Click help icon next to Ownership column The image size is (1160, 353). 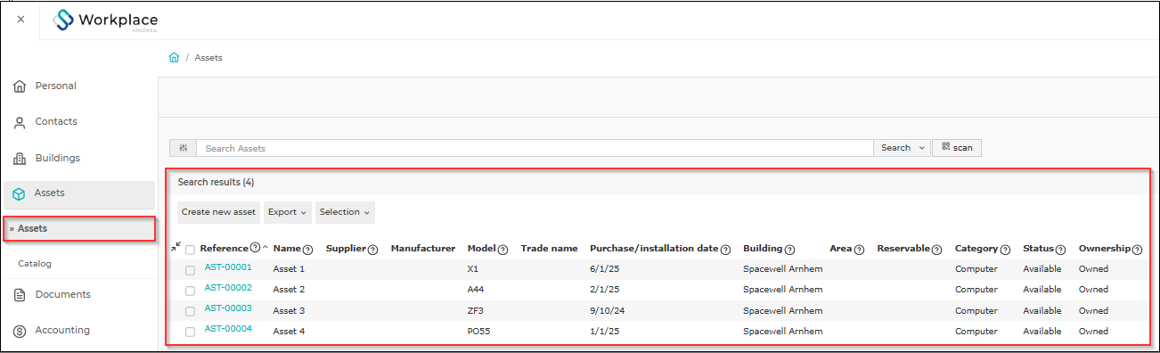(x=1137, y=250)
